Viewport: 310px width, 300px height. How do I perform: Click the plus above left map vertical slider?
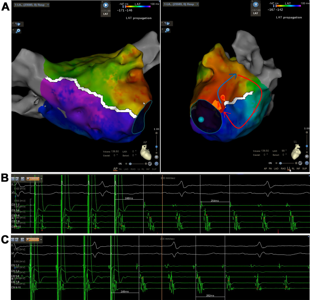tap(156, 133)
